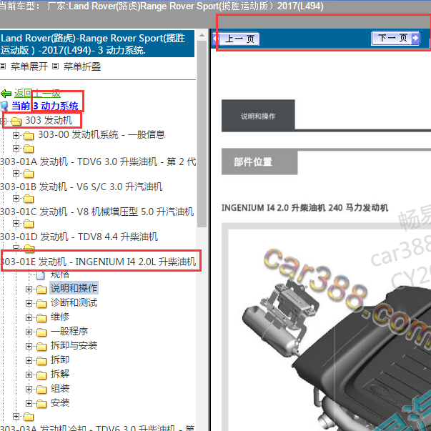Go to next page with 下一页 button
This screenshot has height=431, width=431.
(x=395, y=38)
